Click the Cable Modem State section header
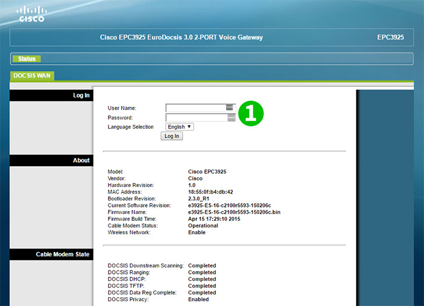Screen dimensions: 424x306 (x=51, y=254)
